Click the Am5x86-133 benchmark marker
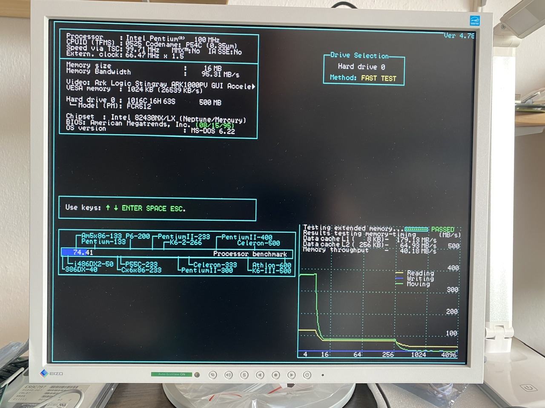 (101, 236)
